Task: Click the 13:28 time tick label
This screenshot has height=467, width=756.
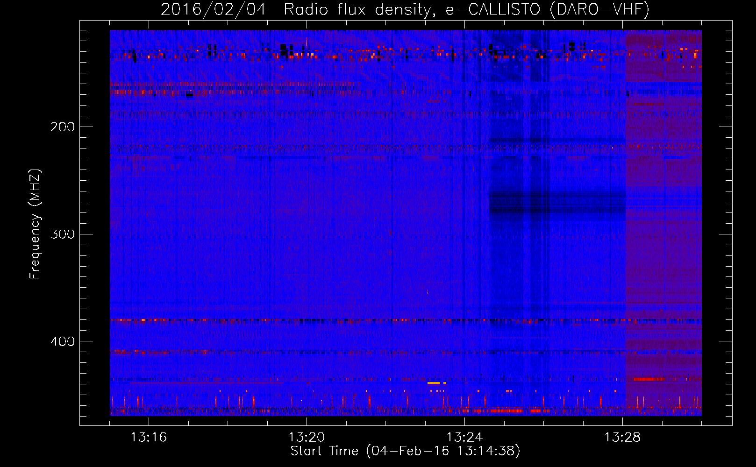Action: (x=622, y=438)
